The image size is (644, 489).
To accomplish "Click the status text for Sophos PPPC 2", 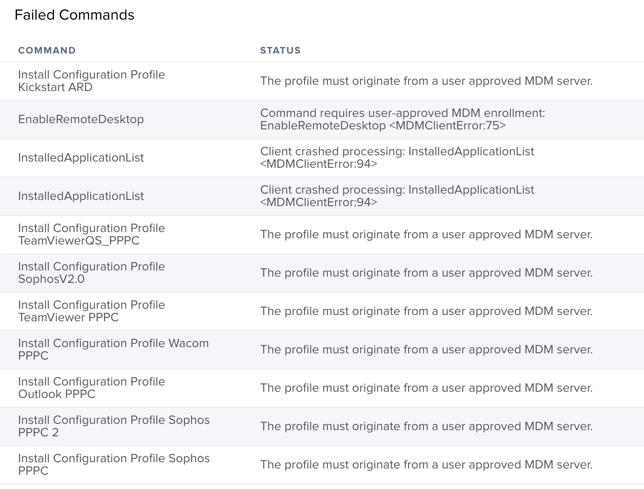I will click(427, 427).
